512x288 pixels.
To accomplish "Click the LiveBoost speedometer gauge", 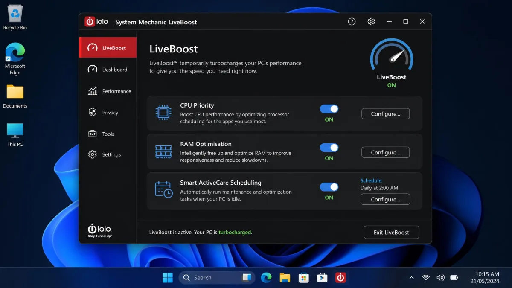I will pos(391,55).
